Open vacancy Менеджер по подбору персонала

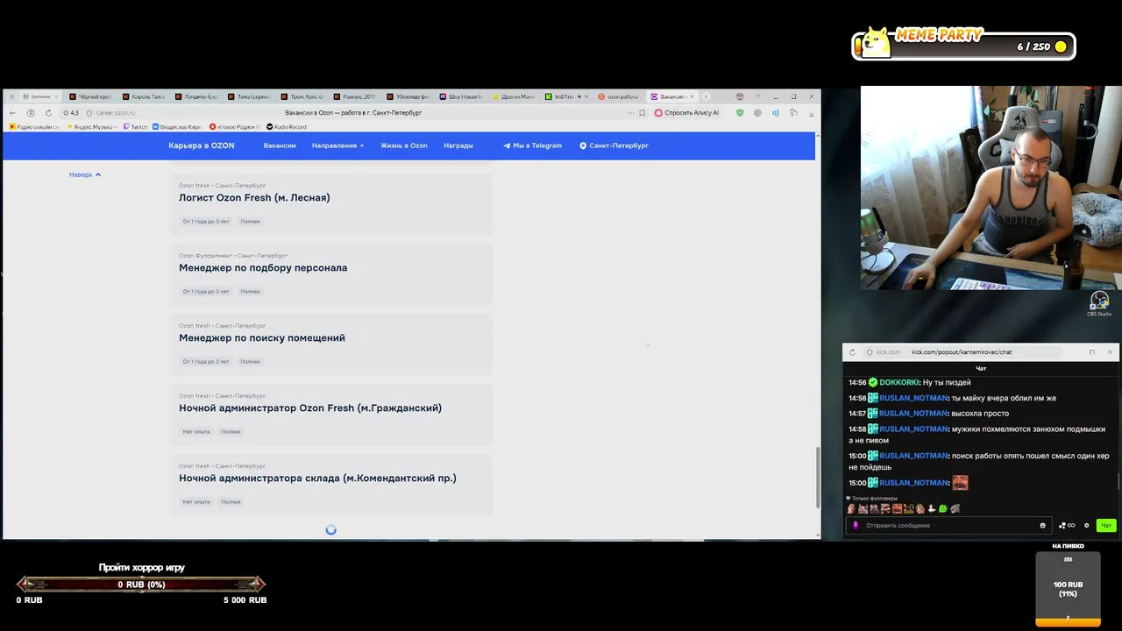tap(330, 275)
